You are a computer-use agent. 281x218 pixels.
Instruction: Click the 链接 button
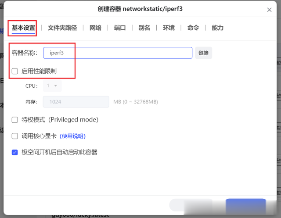pos(203,53)
